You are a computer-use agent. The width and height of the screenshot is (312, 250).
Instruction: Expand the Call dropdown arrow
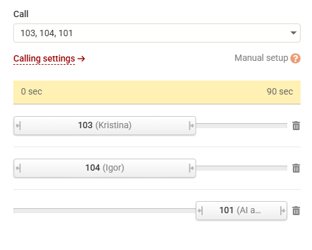point(294,33)
